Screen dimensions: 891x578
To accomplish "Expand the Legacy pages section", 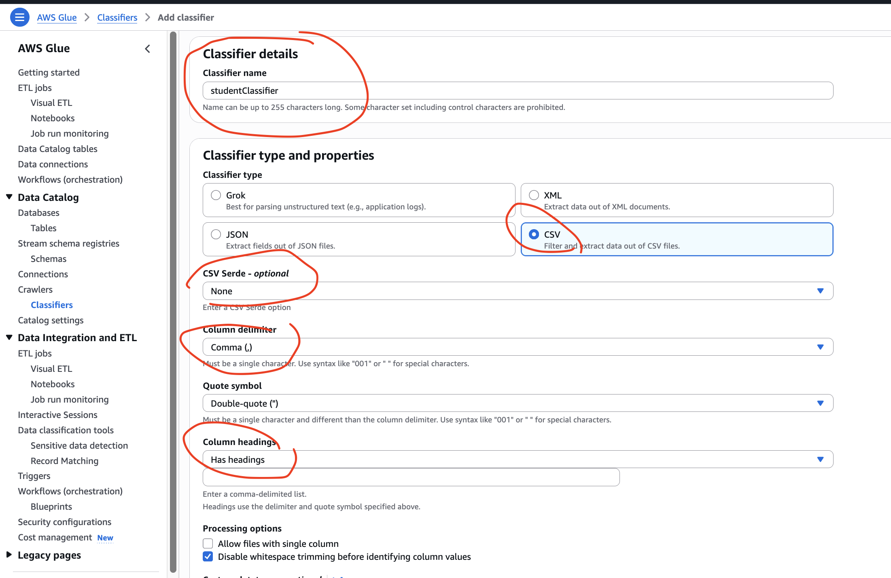I will (x=9, y=555).
